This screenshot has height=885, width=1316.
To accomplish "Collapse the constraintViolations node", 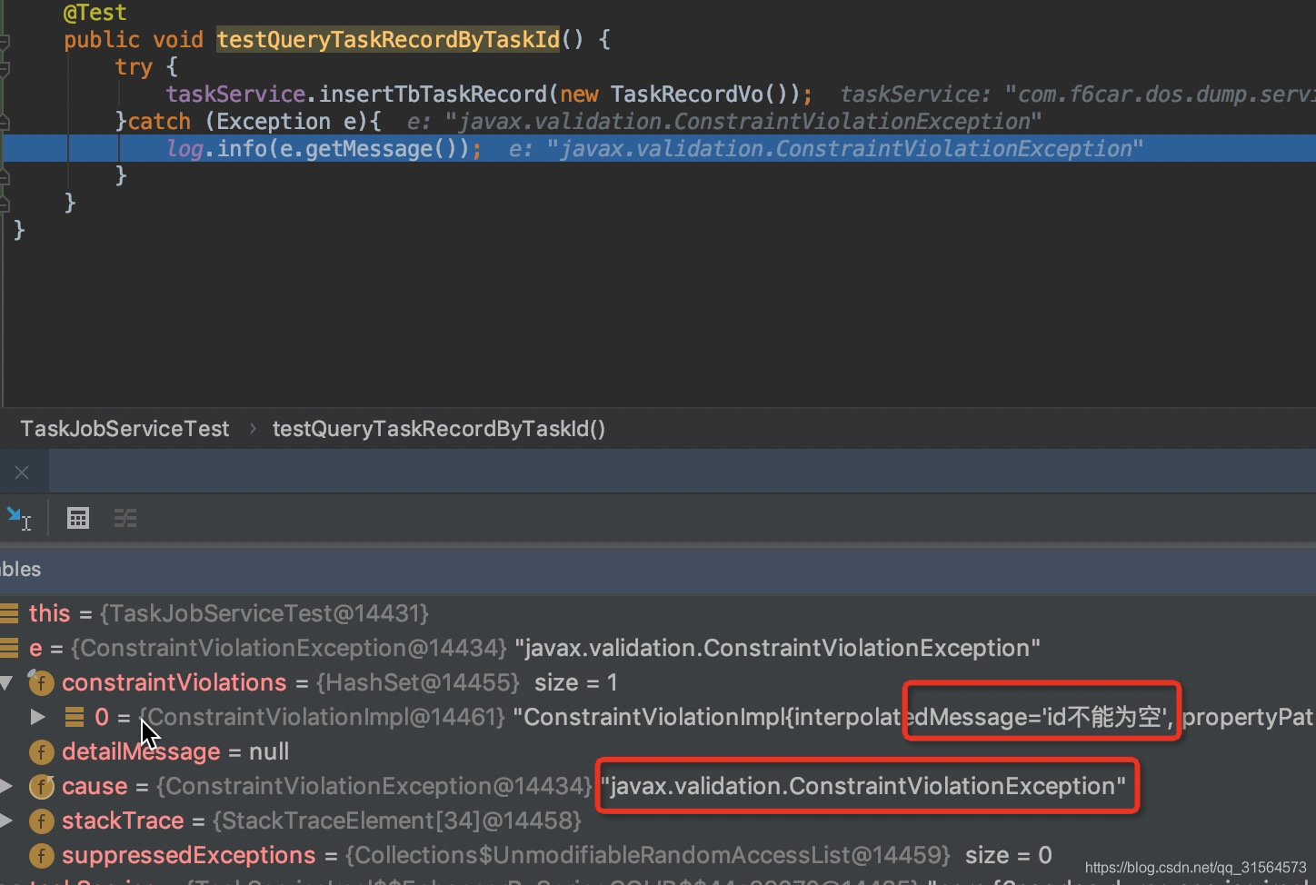I will [7, 682].
